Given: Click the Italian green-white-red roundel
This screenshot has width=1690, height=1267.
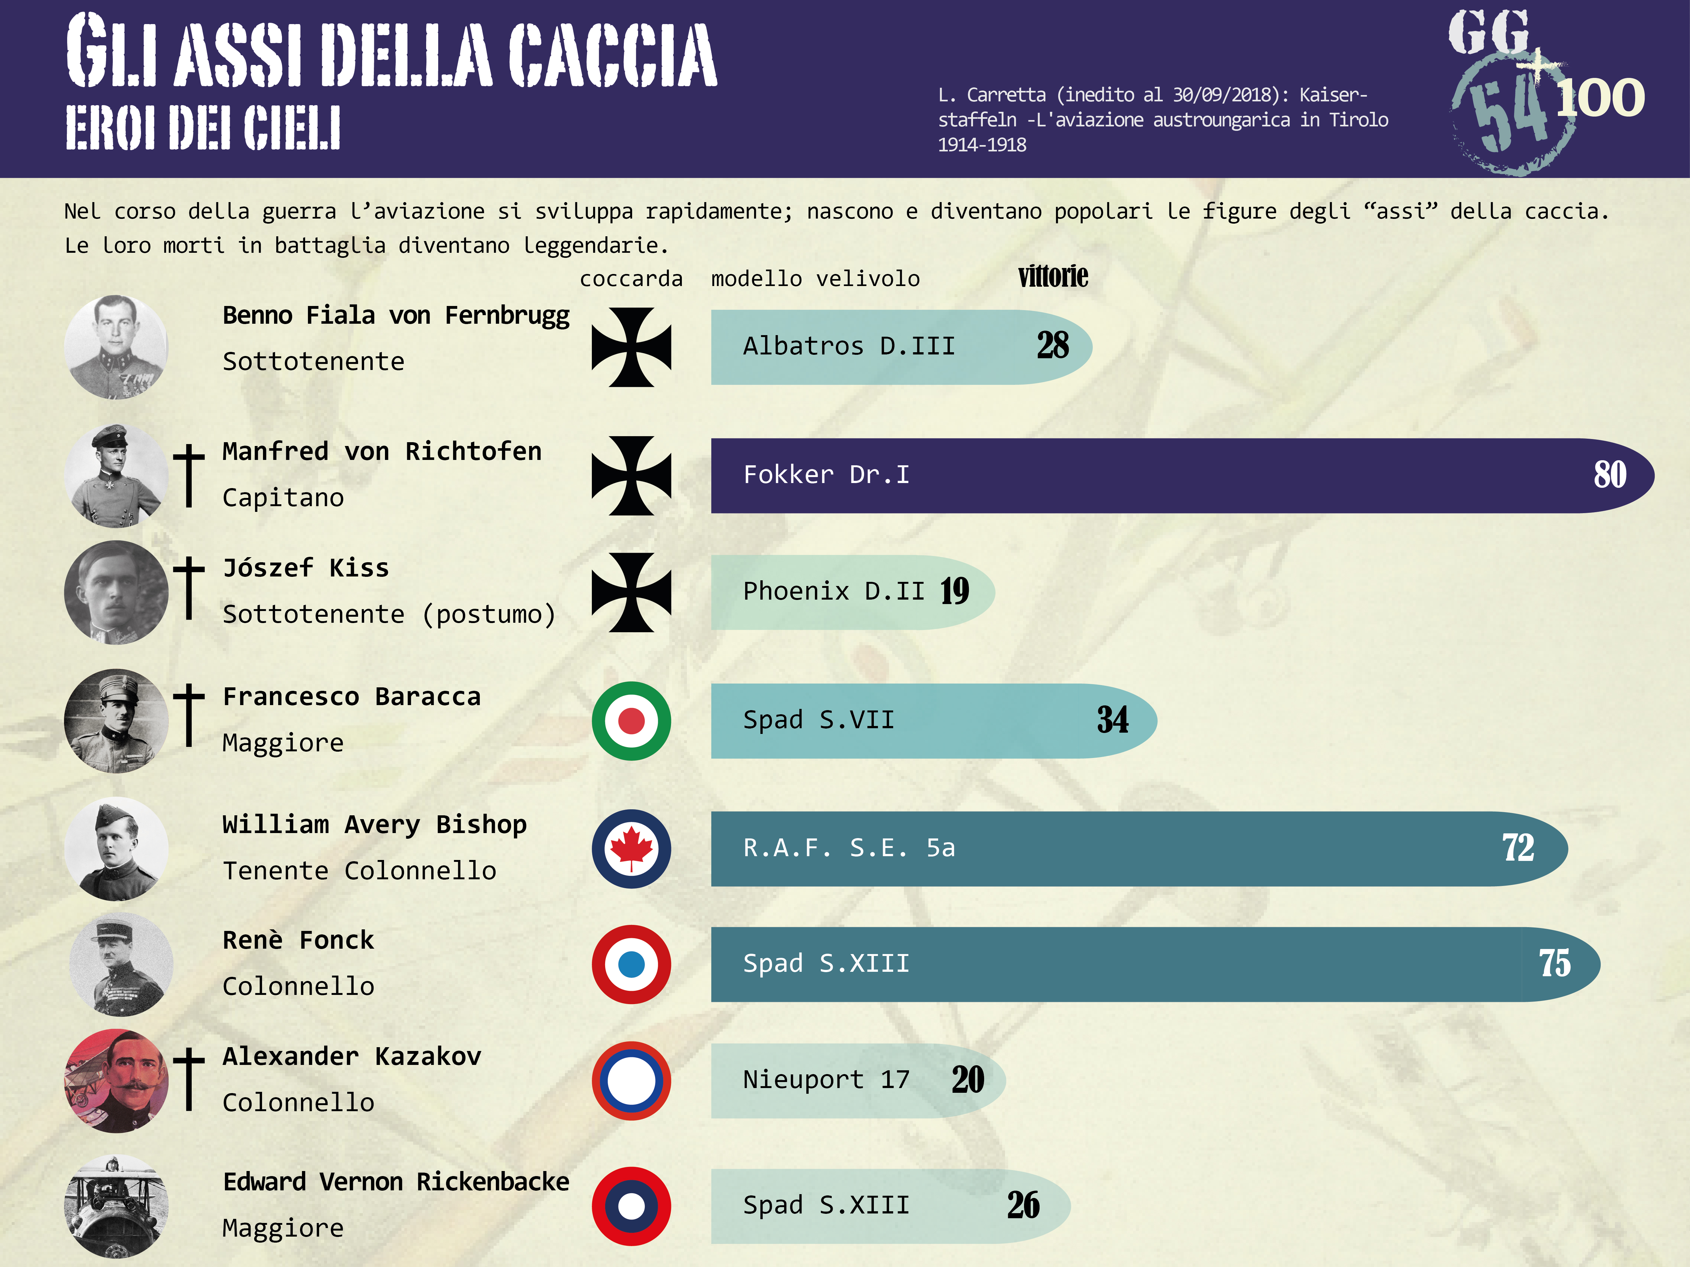Looking at the screenshot, I should pyautogui.click(x=631, y=720).
